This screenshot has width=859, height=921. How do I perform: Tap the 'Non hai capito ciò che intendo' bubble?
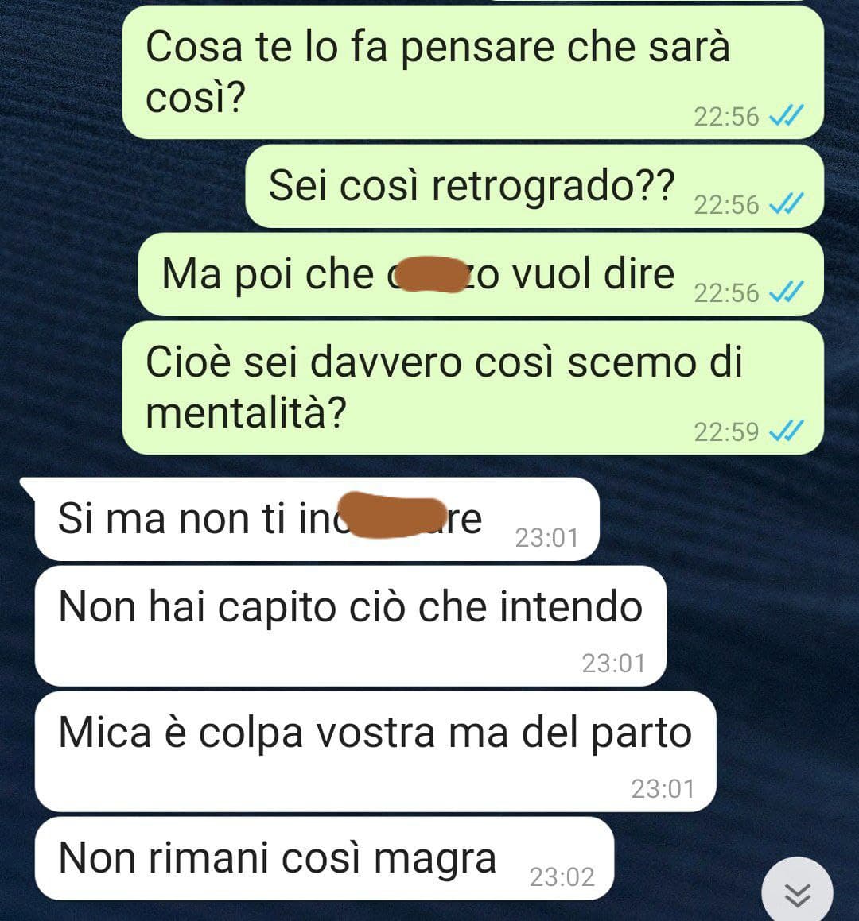(x=351, y=626)
